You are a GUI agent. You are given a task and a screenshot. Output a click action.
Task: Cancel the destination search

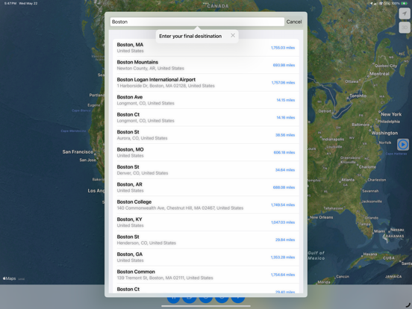[x=294, y=22]
